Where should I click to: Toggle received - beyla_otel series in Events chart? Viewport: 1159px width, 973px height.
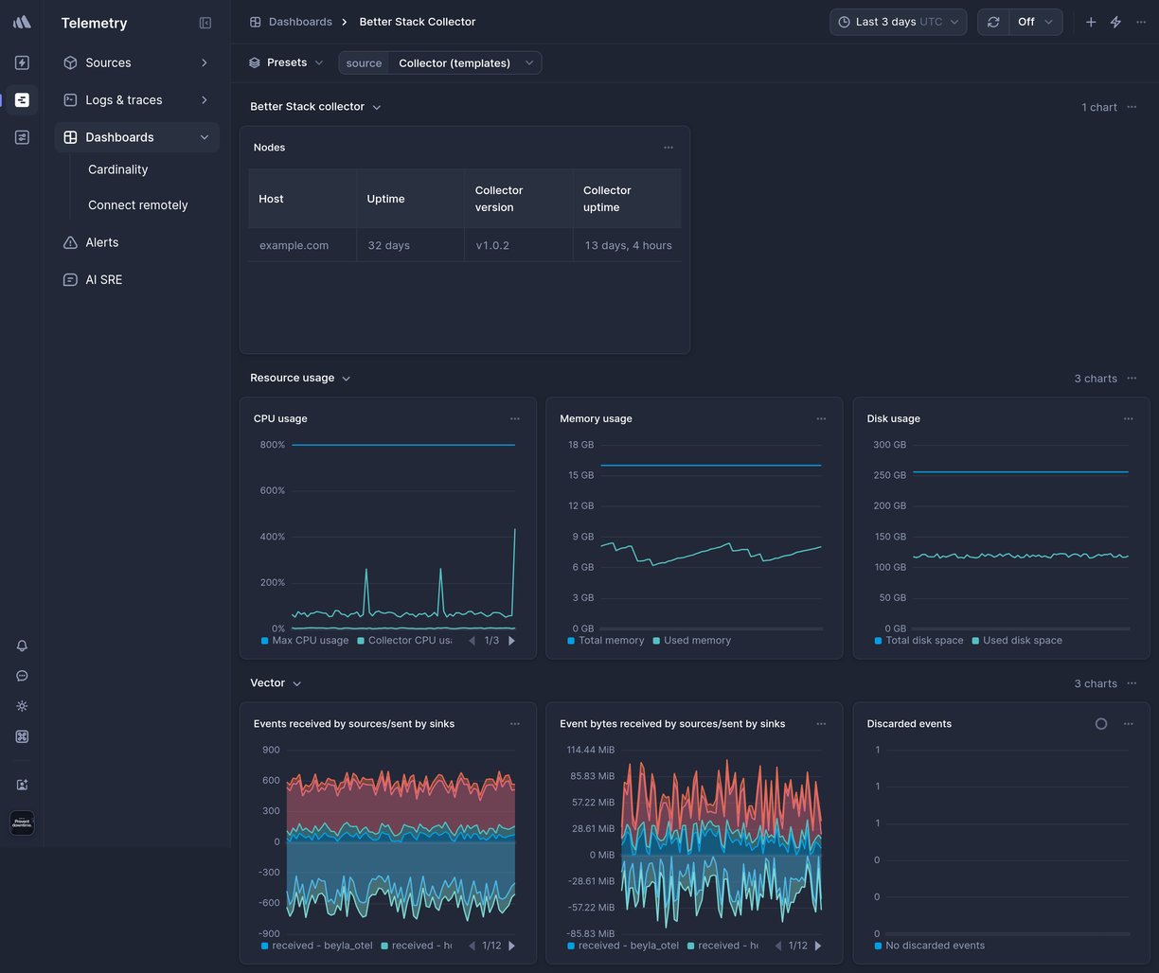pos(317,946)
